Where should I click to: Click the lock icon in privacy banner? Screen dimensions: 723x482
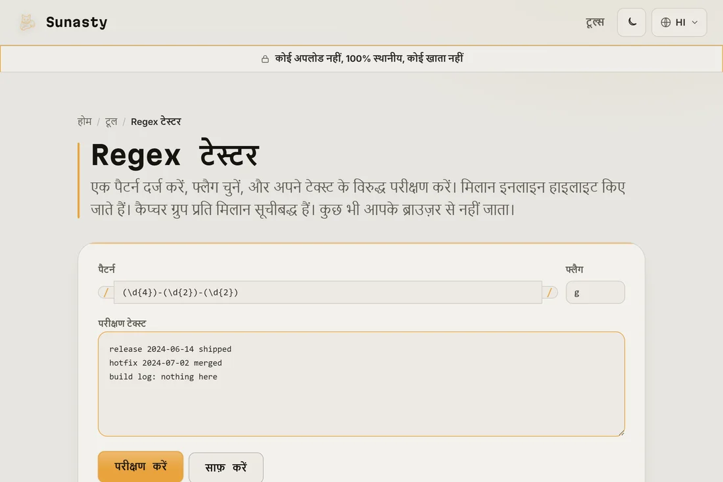coord(265,59)
